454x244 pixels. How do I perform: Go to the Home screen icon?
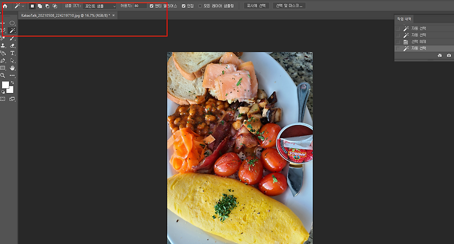pos(5,6)
